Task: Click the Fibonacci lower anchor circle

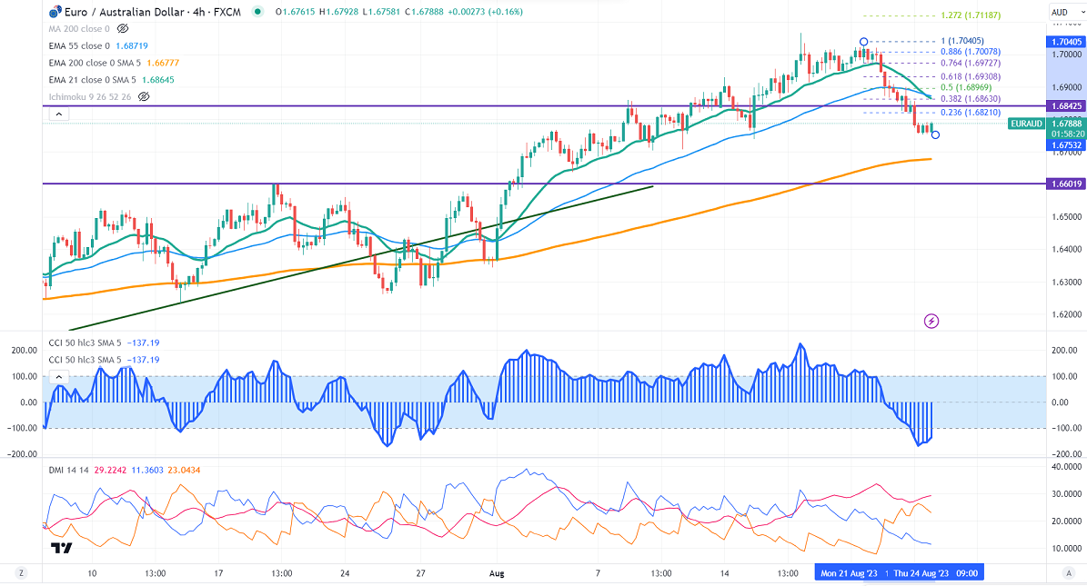Action: (x=935, y=135)
